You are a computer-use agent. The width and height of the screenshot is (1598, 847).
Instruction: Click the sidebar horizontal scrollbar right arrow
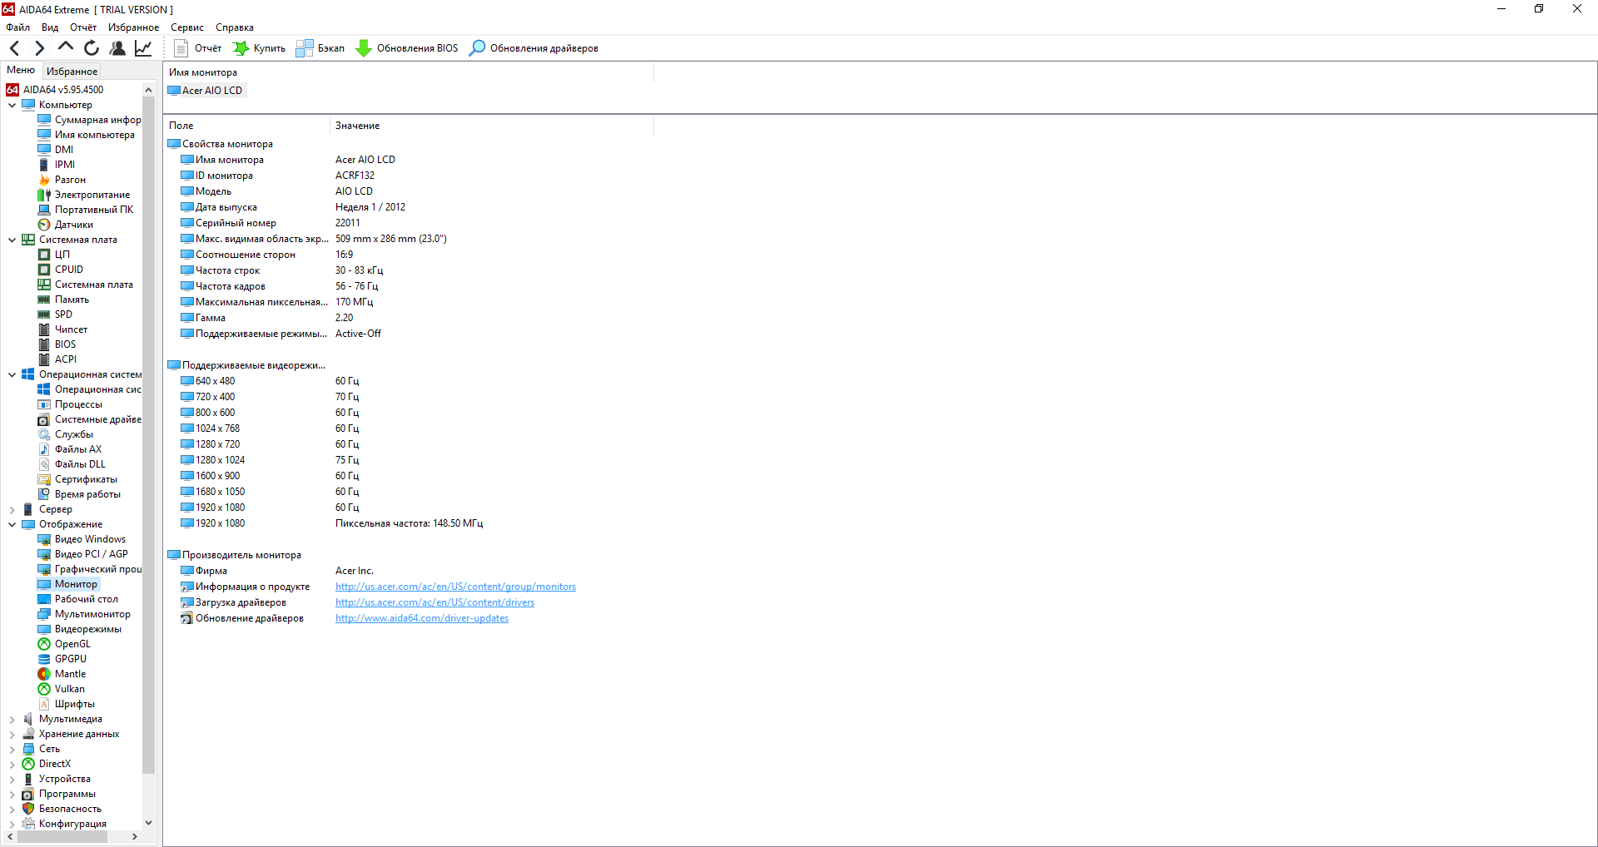(135, 837)
